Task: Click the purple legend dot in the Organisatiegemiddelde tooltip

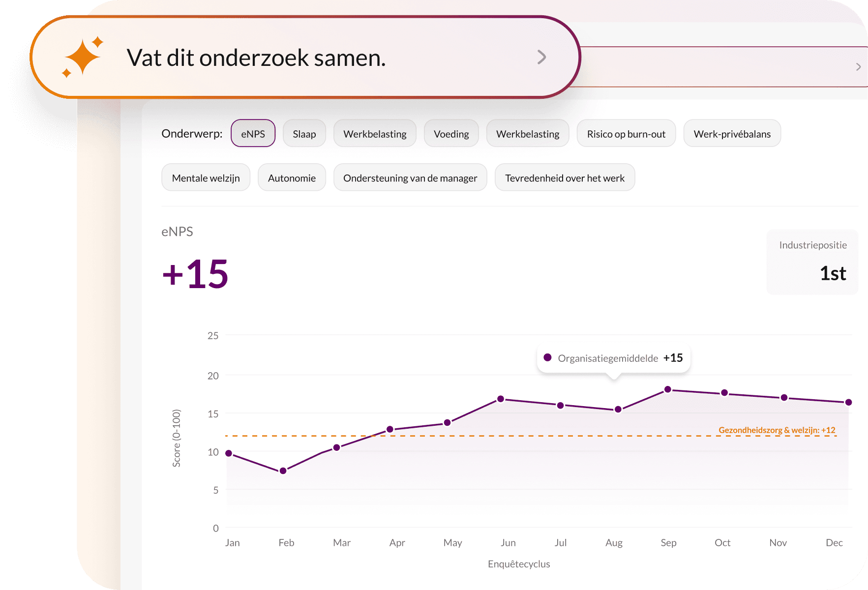Action: (x=547, y=358)
